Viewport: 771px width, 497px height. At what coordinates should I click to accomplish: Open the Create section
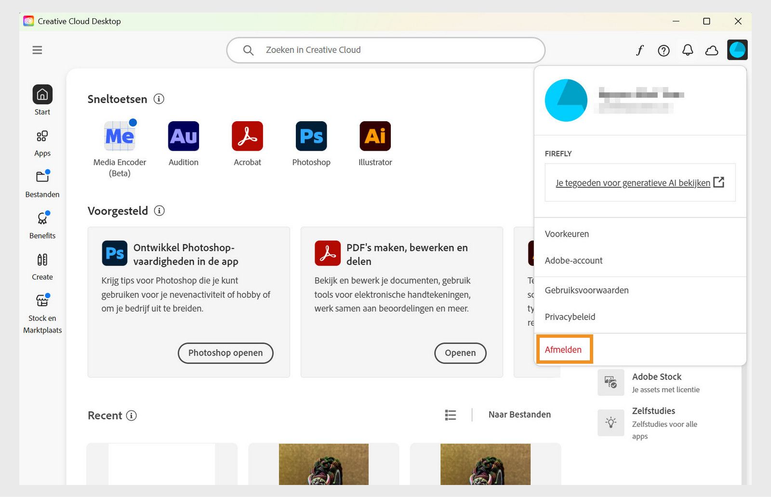[42, 267]
